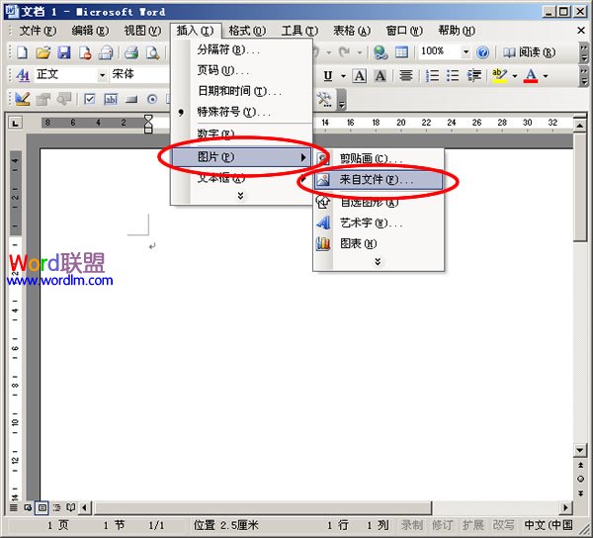
Task: Click the decrease indent icon
Action: tap(473, 76)
